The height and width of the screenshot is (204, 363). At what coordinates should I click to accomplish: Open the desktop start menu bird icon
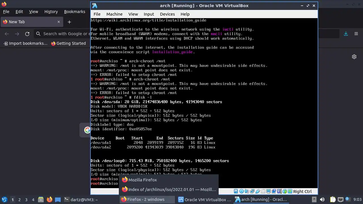pyautogui.click(x=4, y=199)
